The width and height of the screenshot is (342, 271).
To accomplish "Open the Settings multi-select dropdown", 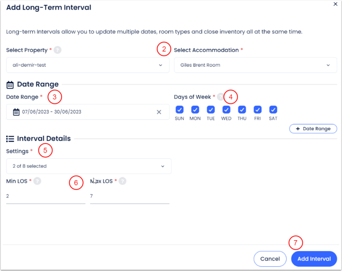I will click(x=89, y=166).
